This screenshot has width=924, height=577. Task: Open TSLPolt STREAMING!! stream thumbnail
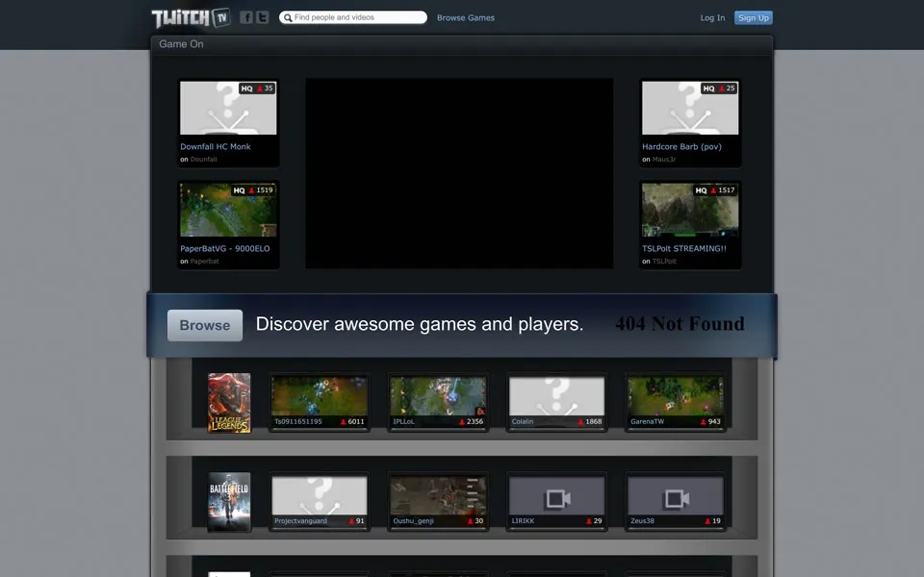click(x=690, y=210)
